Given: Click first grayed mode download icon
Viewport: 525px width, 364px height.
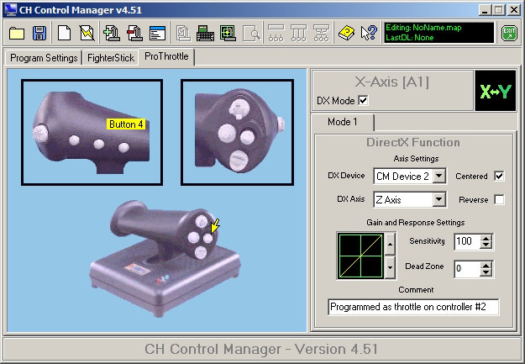Looking at the screenshot, I should 276,33.
